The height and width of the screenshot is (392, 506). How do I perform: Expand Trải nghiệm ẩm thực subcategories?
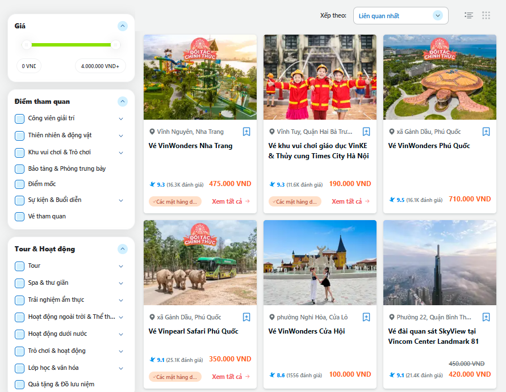coord(121,300)
